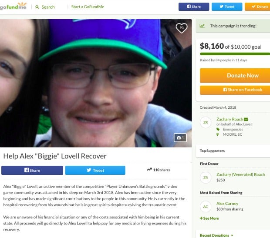Click the trending chart icon
Image resolution: width=270 pixels, height=238 pixels.
tap(202, 26)
